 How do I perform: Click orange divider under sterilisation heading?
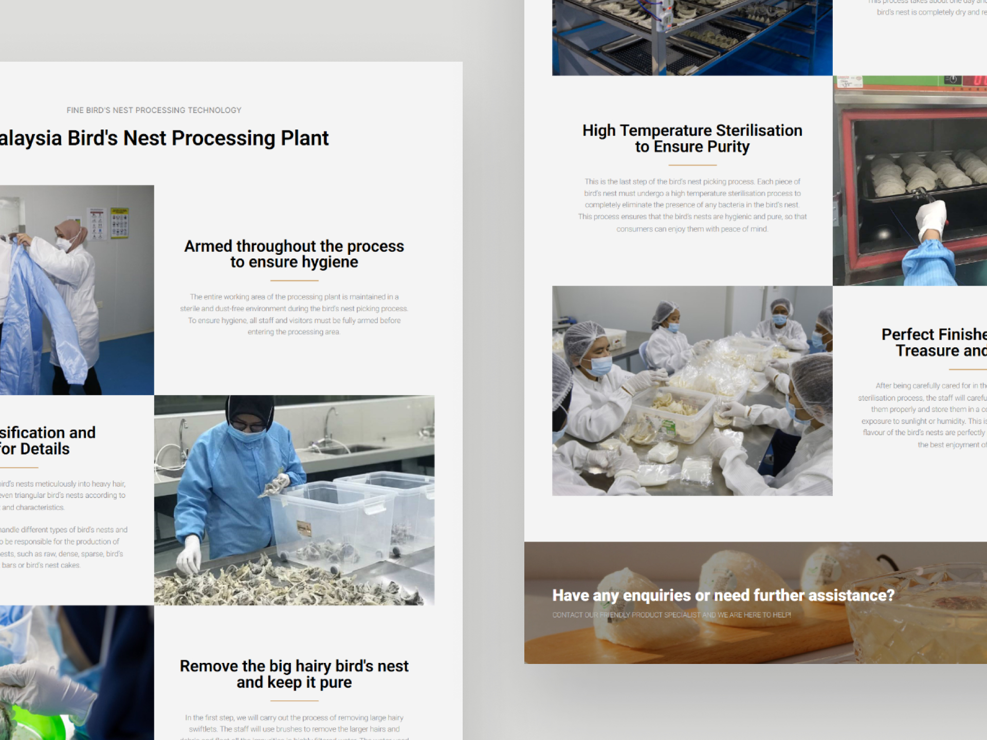click(x=692, y=165)
